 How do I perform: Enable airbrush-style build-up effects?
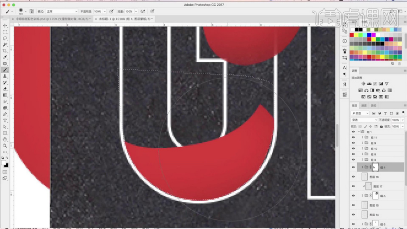[x=143, y=12]
